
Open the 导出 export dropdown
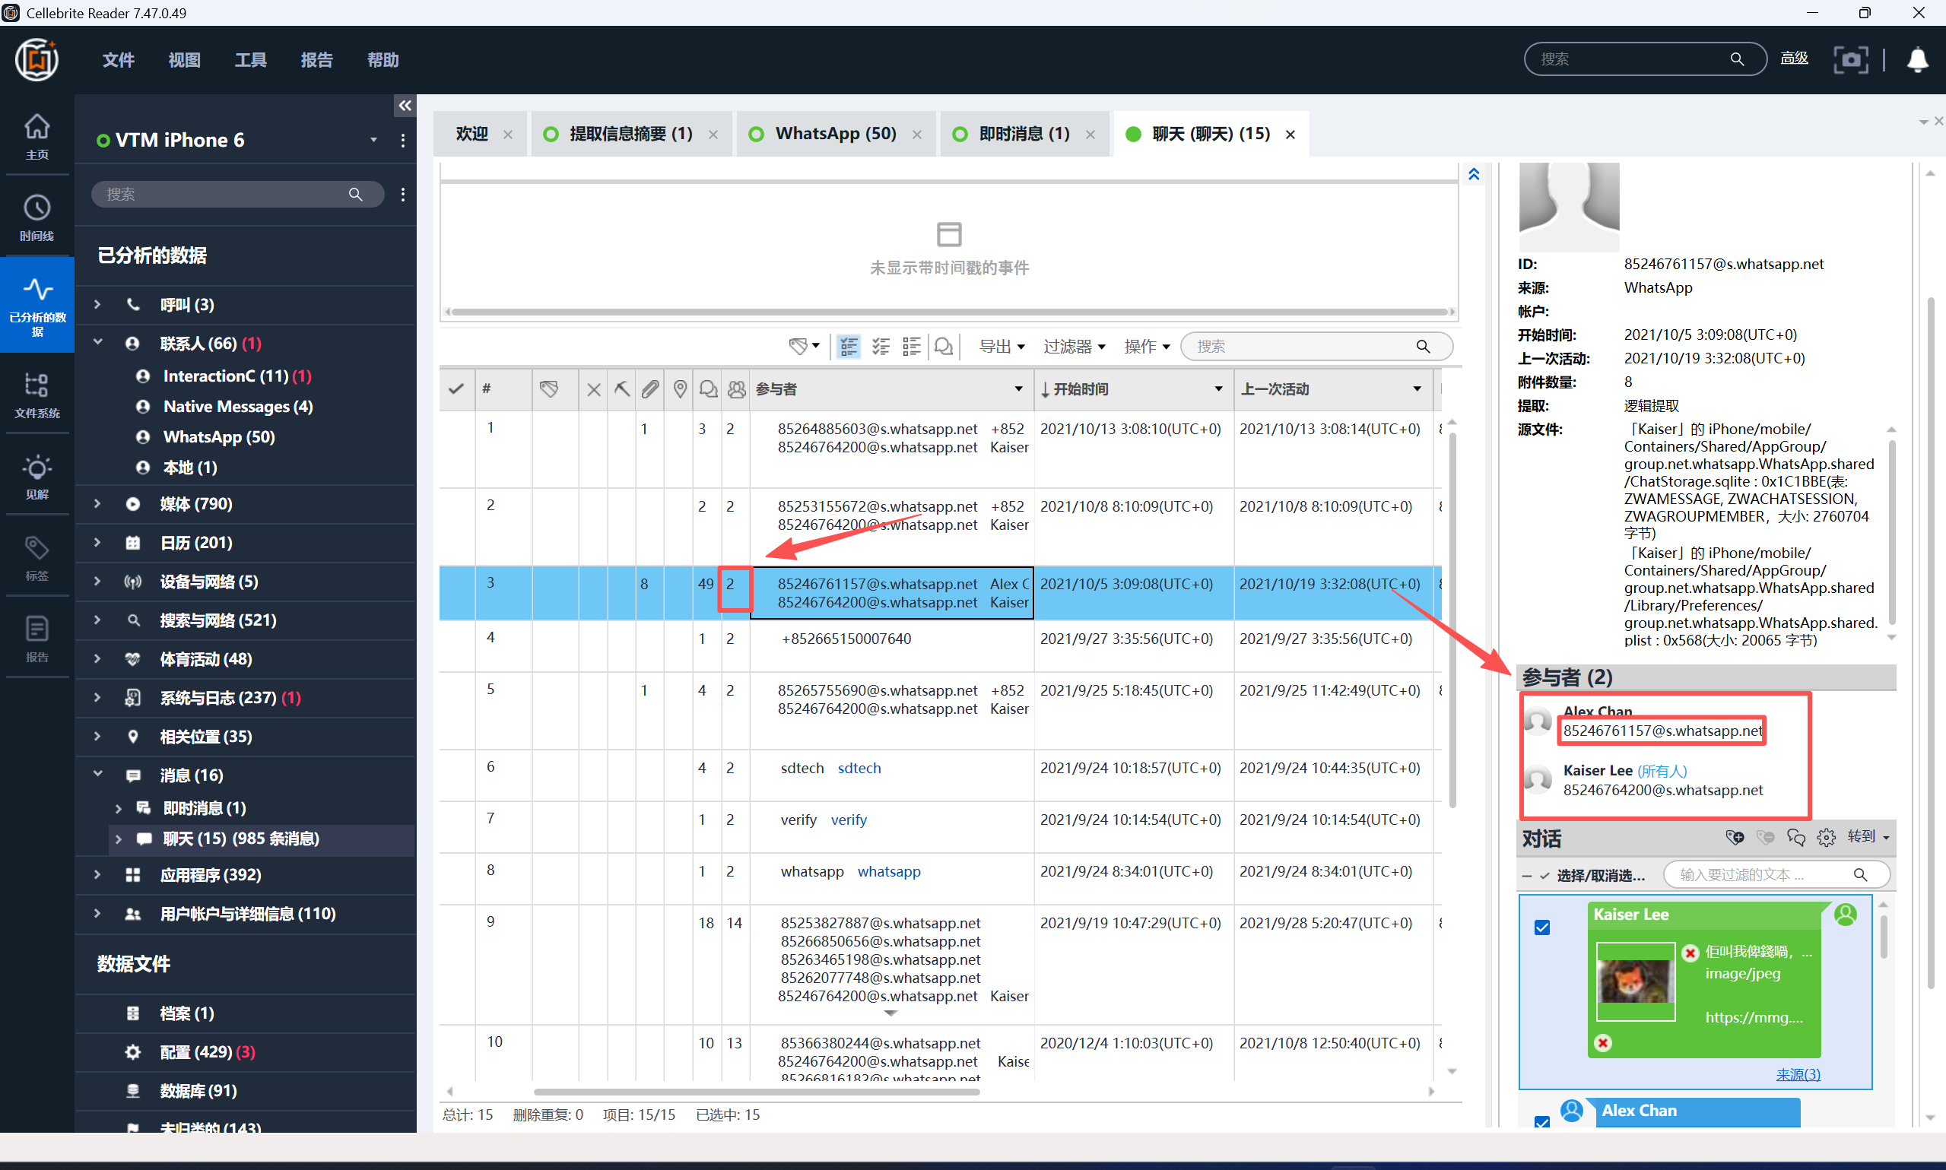pos(1002,346)
